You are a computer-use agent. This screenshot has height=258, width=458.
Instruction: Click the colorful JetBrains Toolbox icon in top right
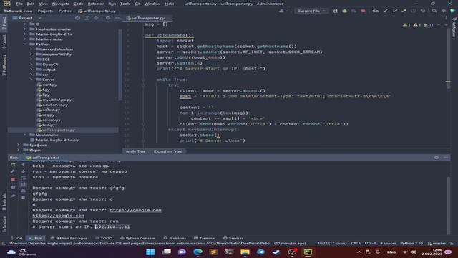452,11
